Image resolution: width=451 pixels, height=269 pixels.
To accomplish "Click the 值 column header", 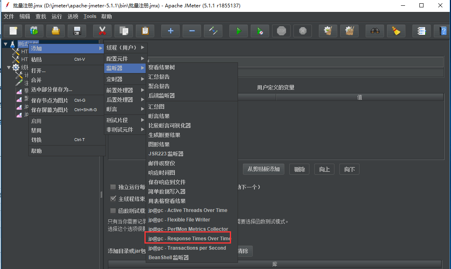I will click(x=359, y=97).
